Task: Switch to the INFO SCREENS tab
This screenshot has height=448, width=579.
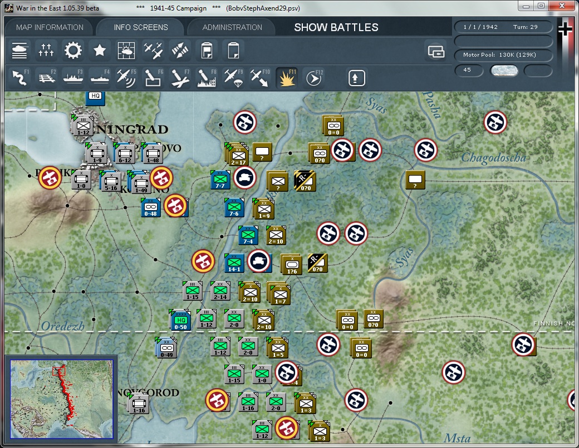Action: pyautogui.click(x=141, y=27)
